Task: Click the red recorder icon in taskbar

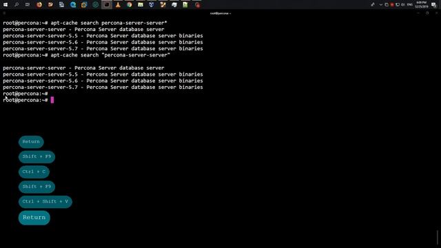Action: pyautogui.click(x=198, y=5)
